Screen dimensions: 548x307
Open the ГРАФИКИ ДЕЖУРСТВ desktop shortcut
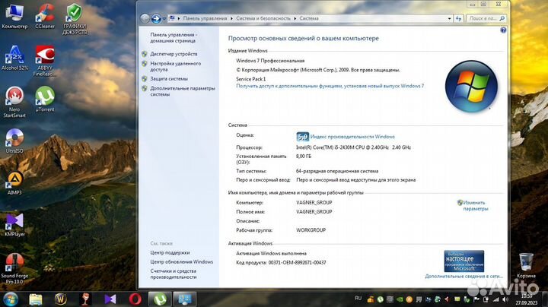(x=75, y=19)
